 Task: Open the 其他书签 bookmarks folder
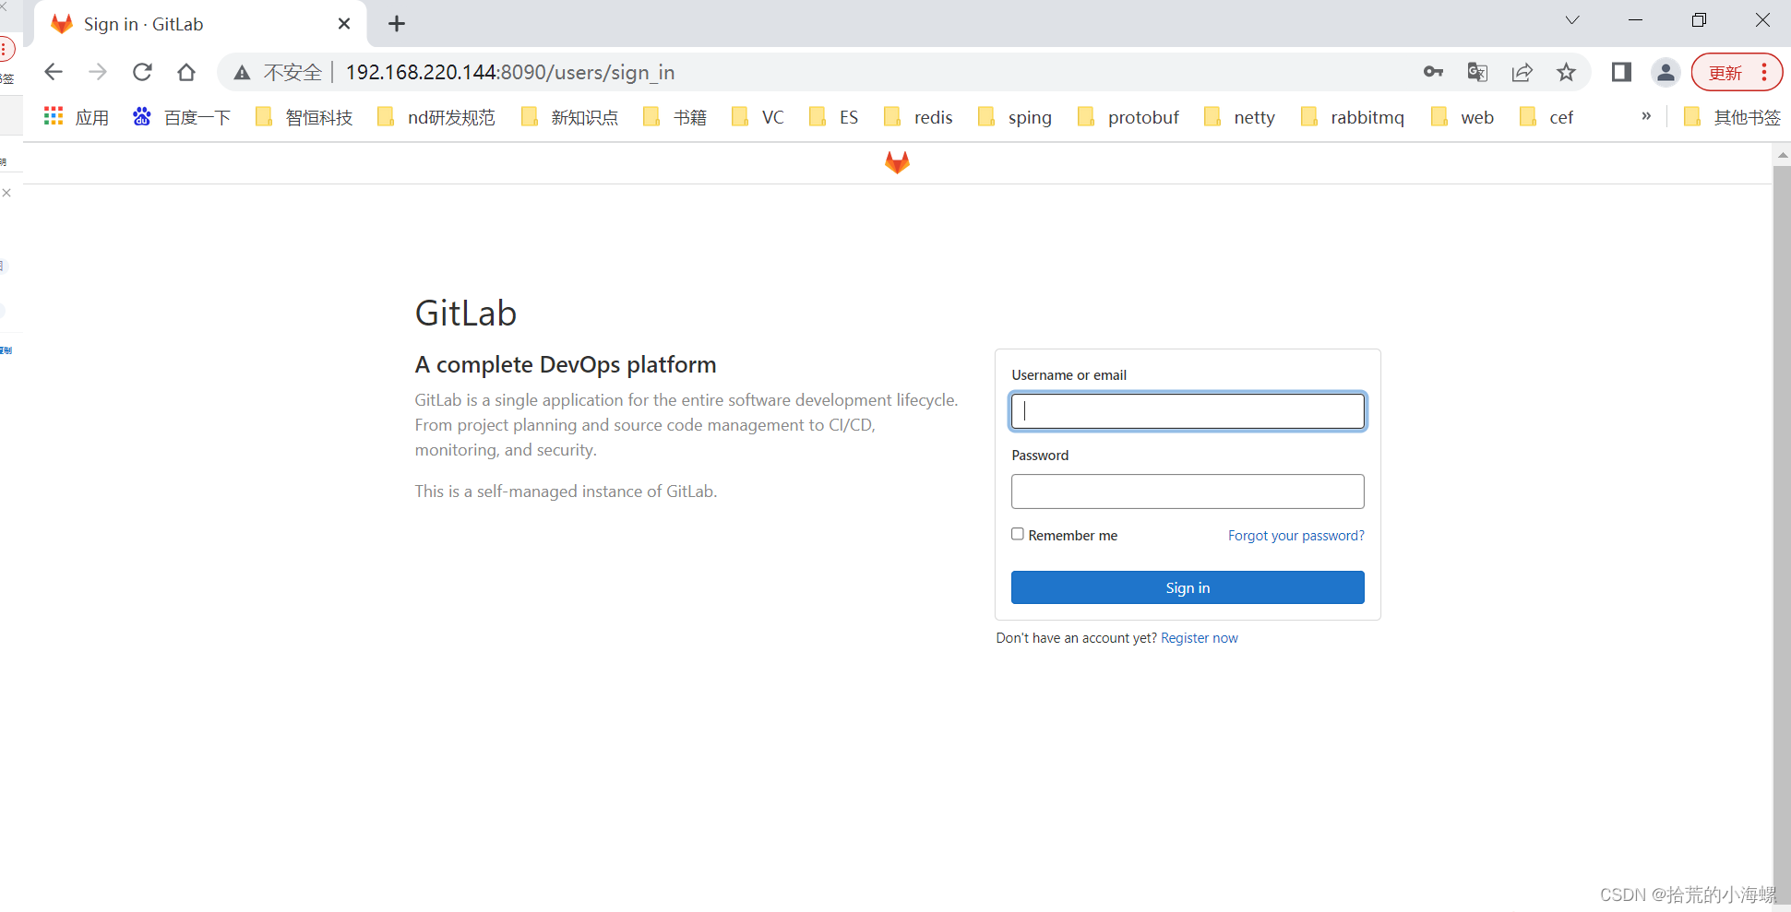tap(1732, 117)
